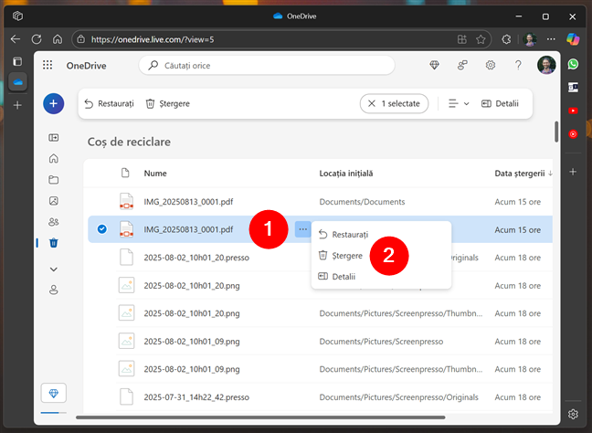592x433 pixels.
Task: Click Restaurați in the top command bar
Action: pyautogui.click(x=109, y=104)
